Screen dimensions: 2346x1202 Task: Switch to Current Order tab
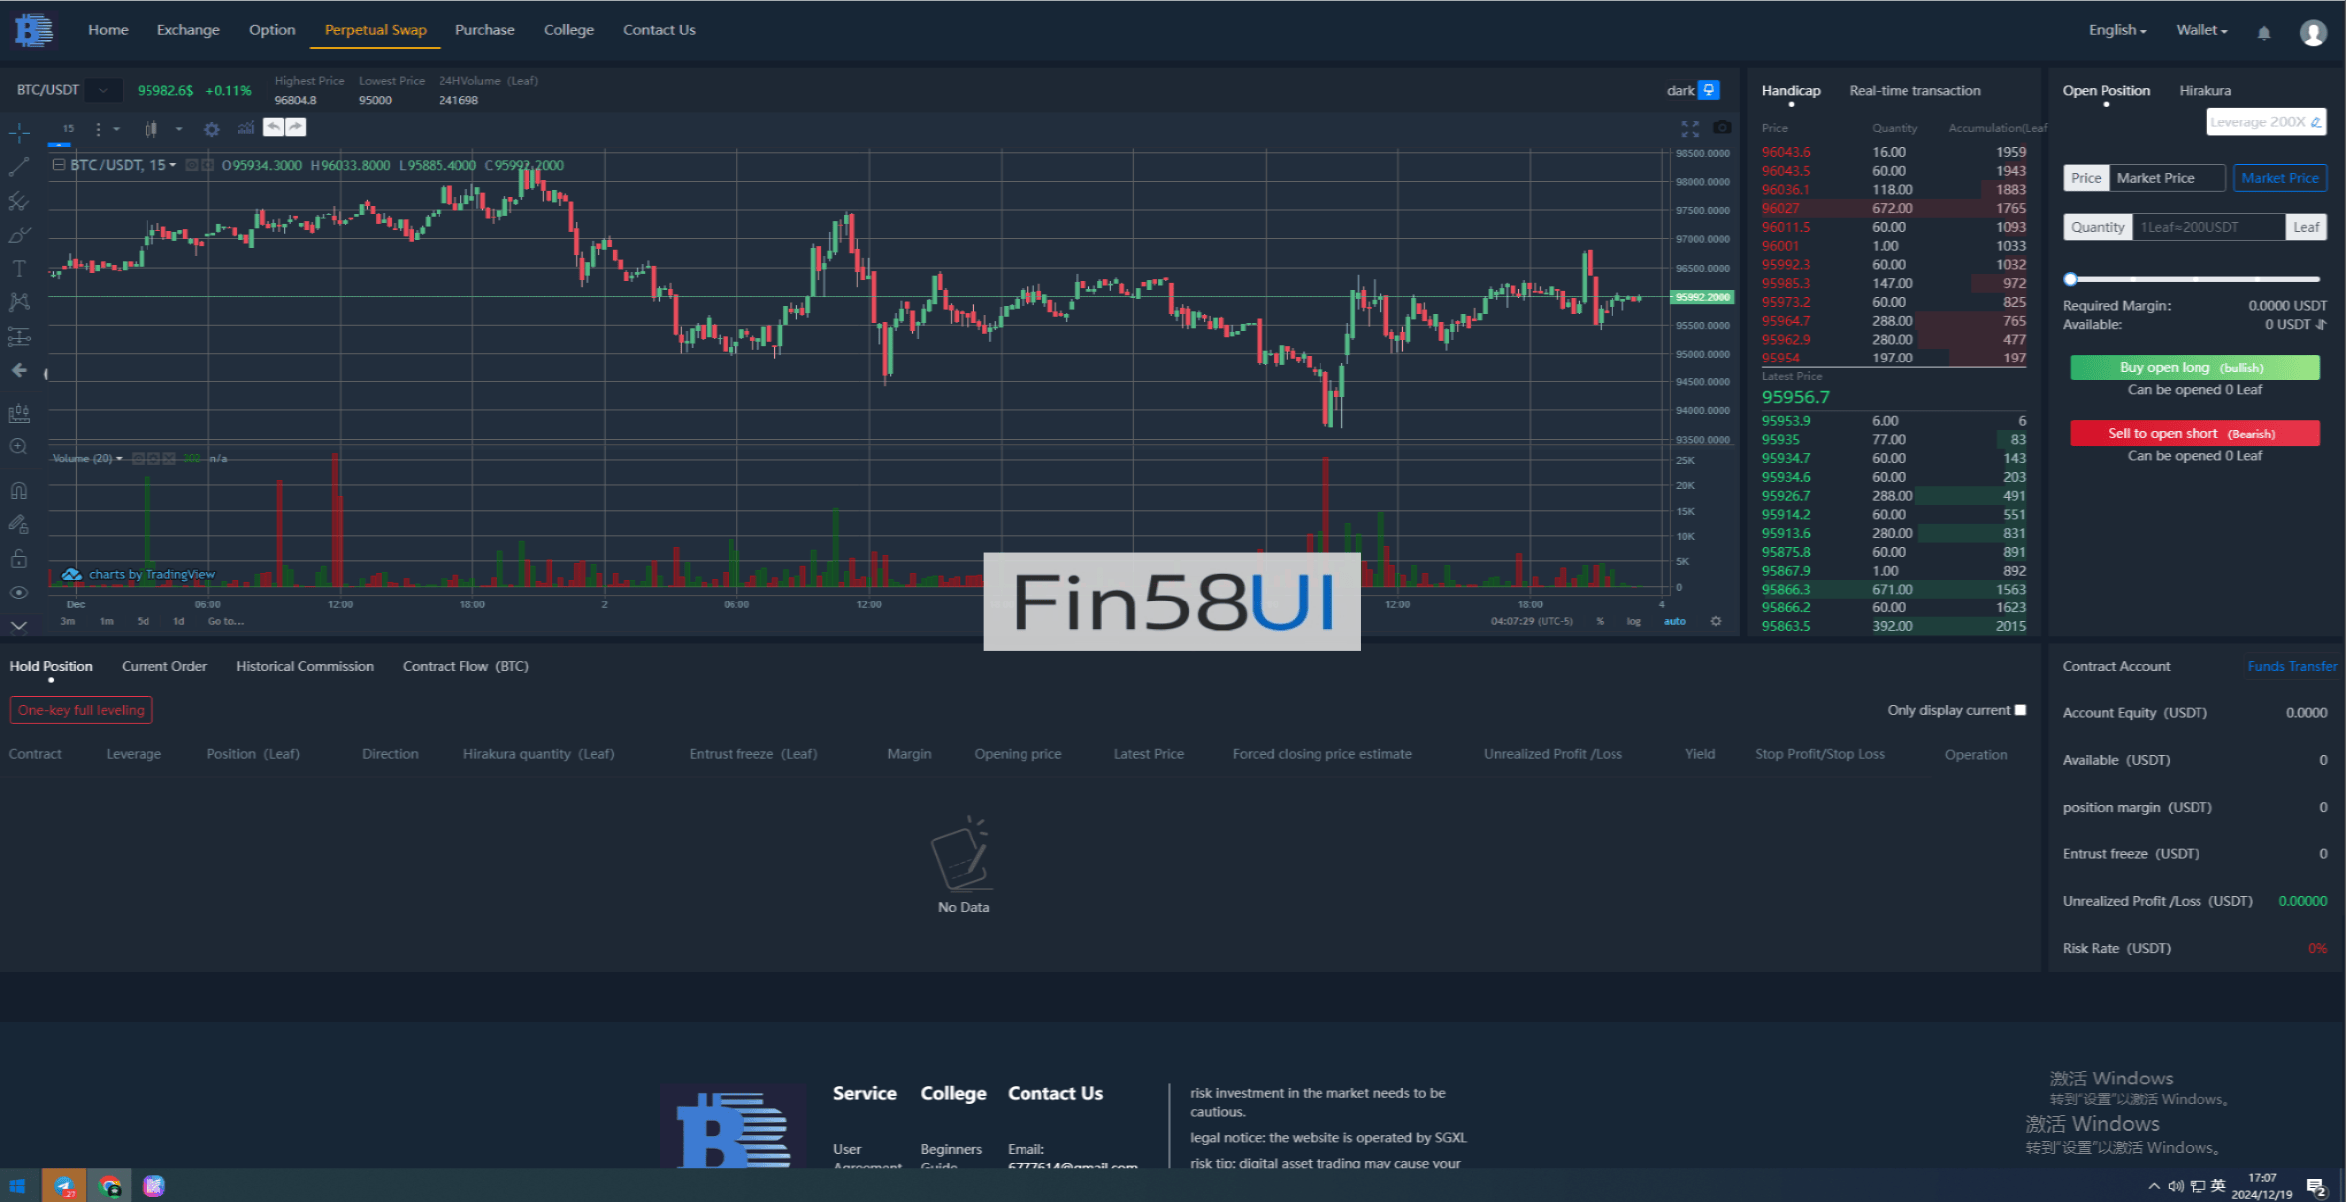click(x=163, y=666)
